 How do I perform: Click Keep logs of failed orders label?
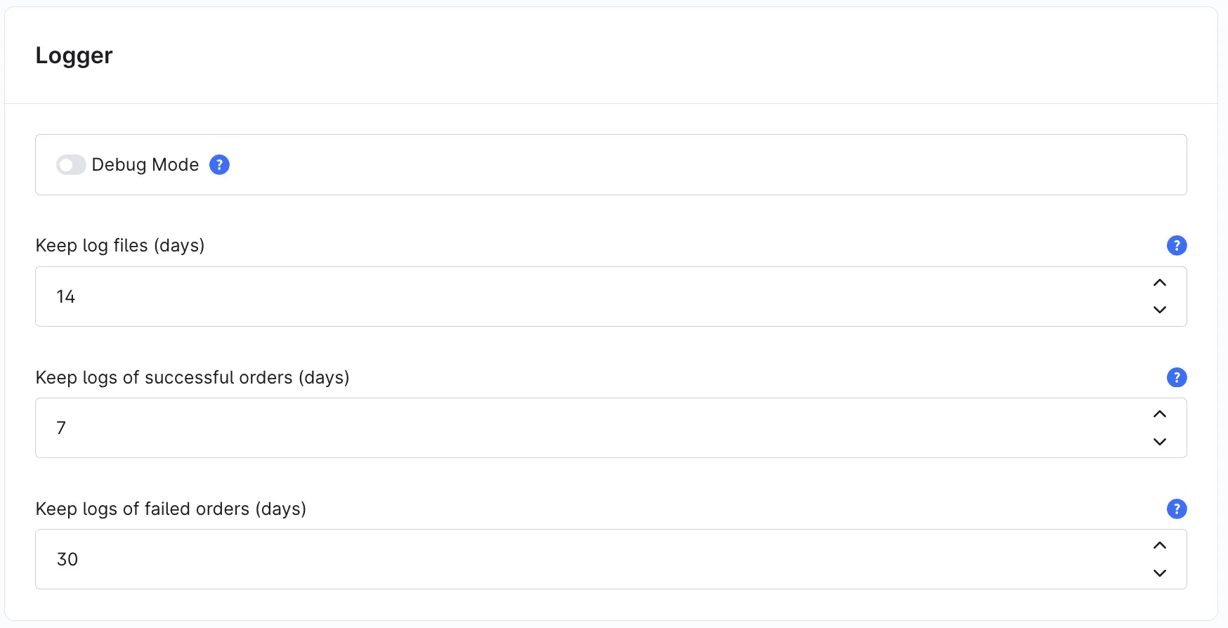171,509
